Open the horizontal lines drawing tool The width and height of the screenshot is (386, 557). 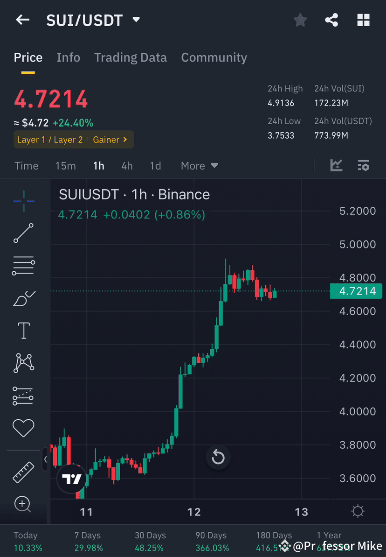click(23, 265)
